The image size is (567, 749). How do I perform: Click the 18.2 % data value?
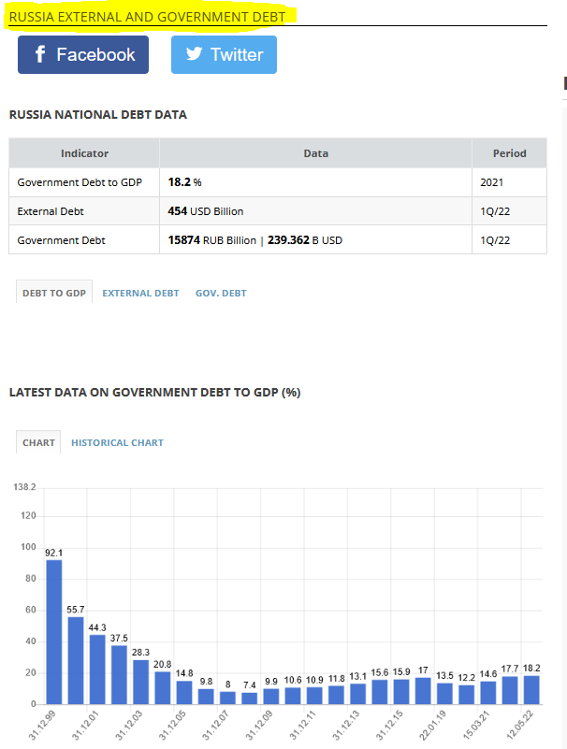[x=184, y=182]
